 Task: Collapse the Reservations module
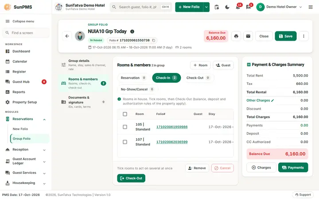[44, 119]
